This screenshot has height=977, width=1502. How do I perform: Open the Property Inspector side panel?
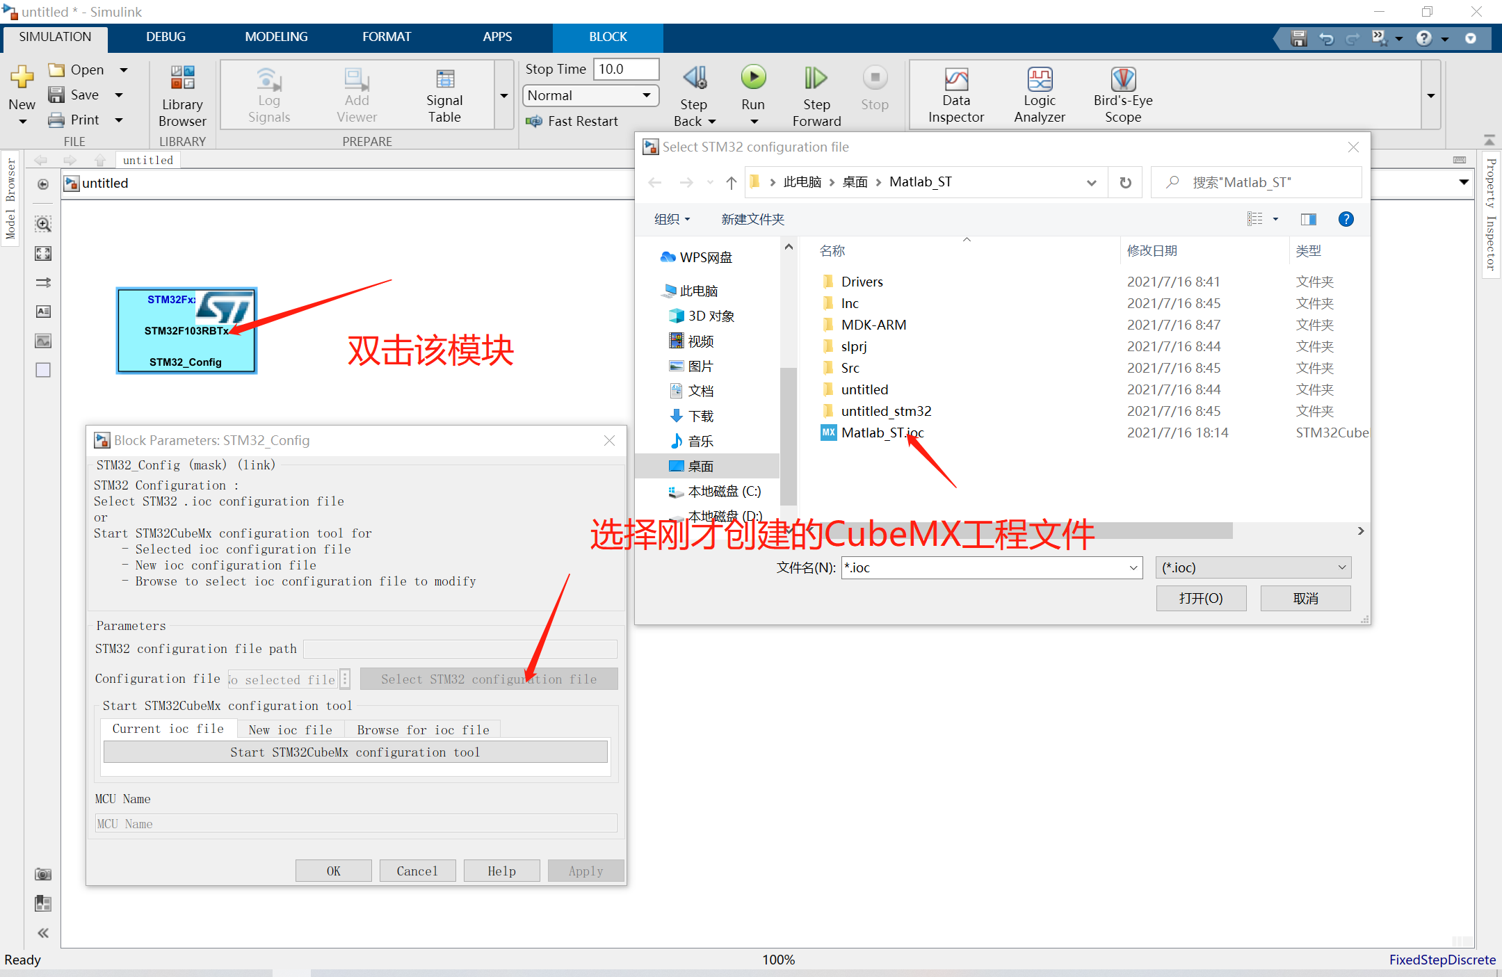coord(1491,214)
